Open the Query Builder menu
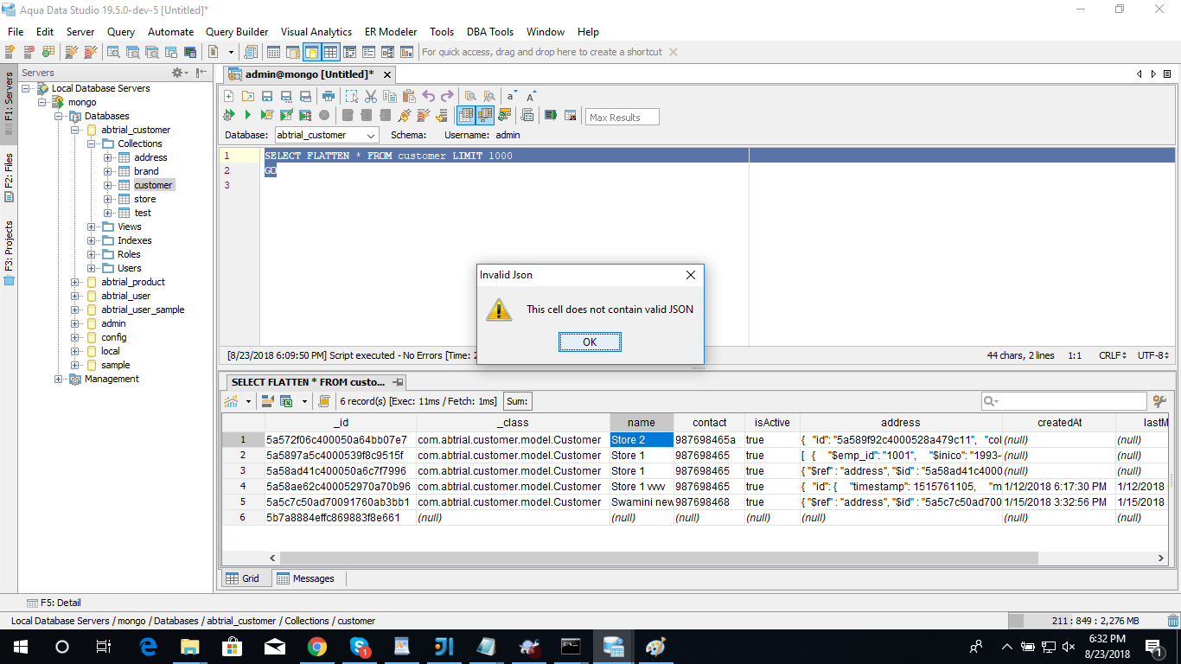Viewport: 1181px width, 664px height. [237, 31]
